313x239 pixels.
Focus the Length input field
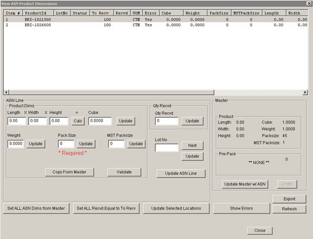[x=17, y=121]
